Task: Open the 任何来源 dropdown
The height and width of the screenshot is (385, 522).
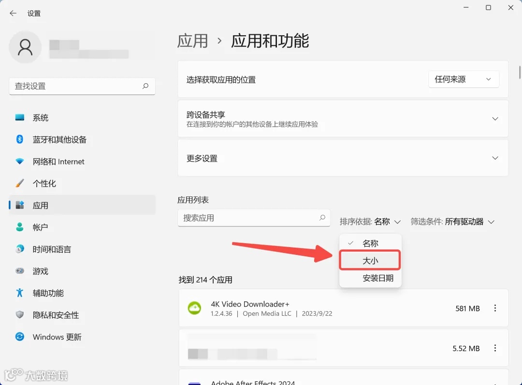Action: pos(464,79)
